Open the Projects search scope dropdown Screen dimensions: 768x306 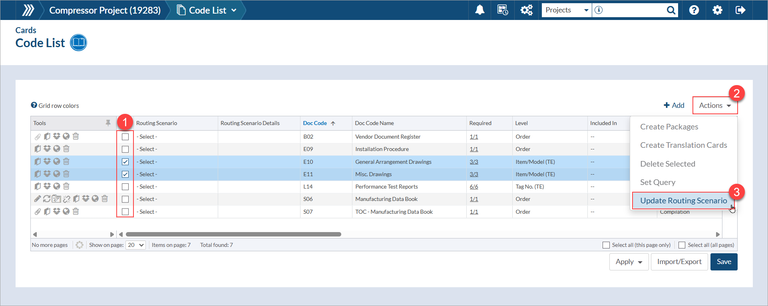click(567, 10)
